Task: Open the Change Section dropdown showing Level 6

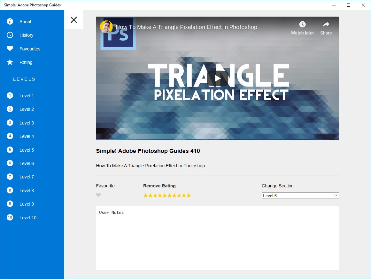Action: coord(300,196)
